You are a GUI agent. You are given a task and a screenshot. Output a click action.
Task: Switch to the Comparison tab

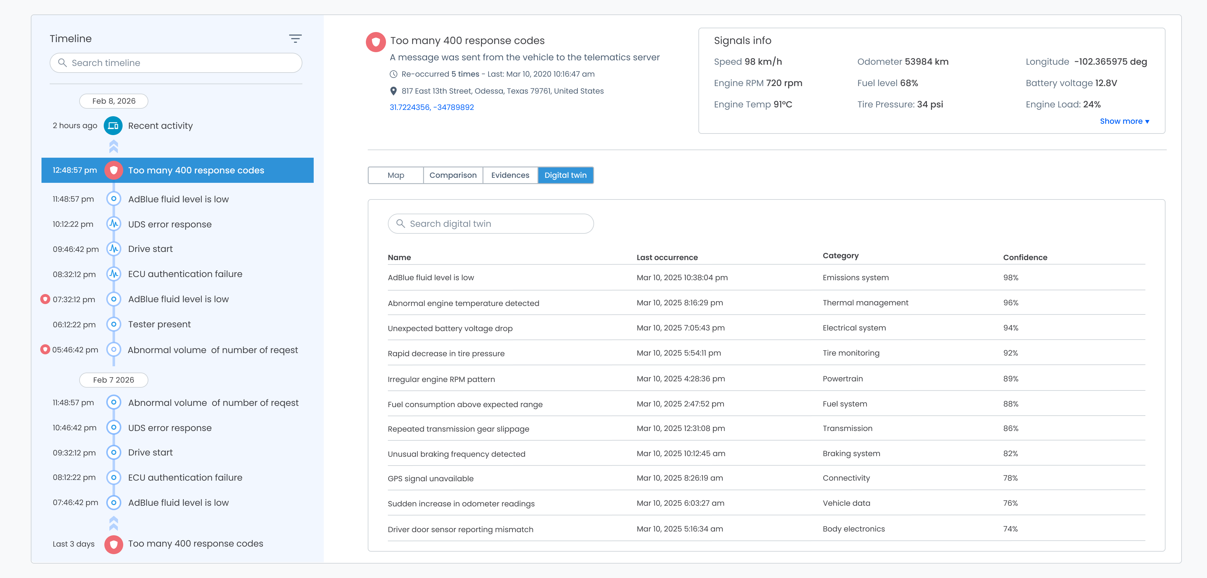453,175
